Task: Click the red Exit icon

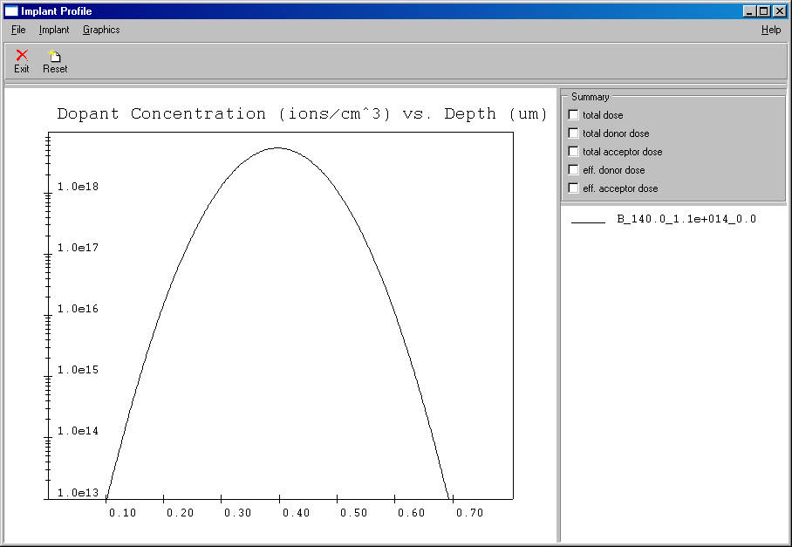Action: click(x=22, y=55)
